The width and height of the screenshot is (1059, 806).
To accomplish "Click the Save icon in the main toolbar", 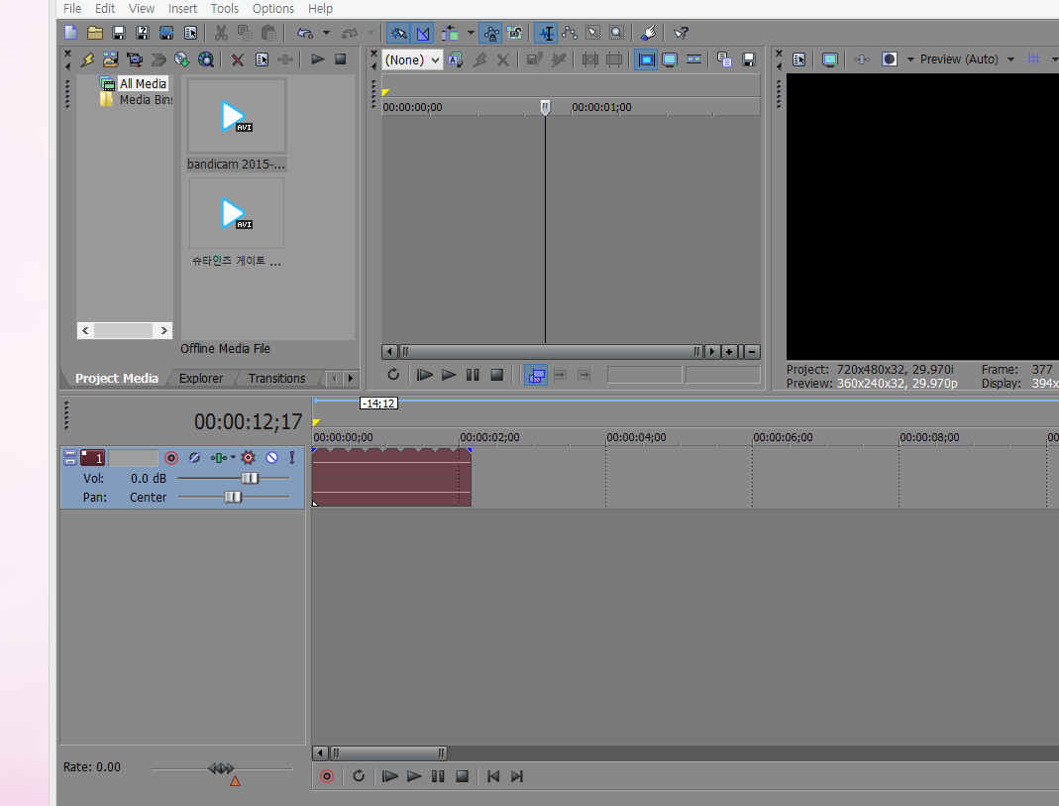I will [x=119, y=33].
